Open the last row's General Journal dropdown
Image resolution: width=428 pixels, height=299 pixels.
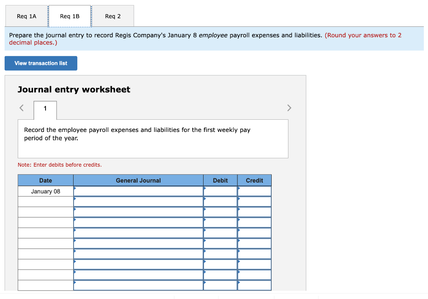138,285
